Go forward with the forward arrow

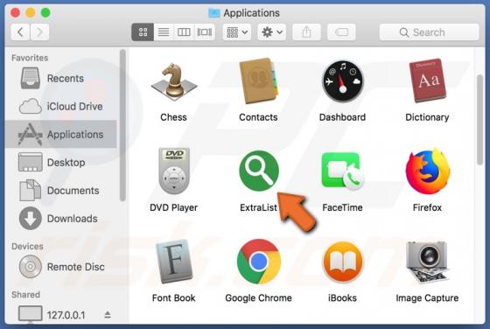point(39,31)
